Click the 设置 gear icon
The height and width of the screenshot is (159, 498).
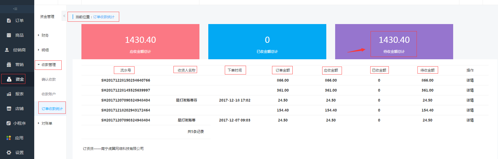(x=9, y=153)
